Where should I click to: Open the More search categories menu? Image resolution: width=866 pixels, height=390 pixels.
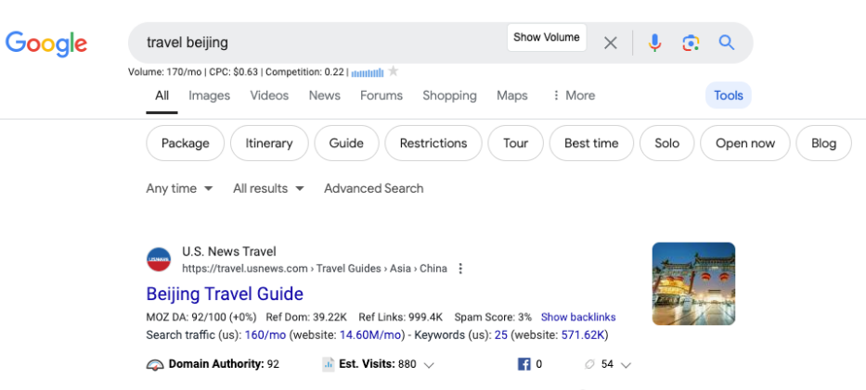(x=573, y=95)
